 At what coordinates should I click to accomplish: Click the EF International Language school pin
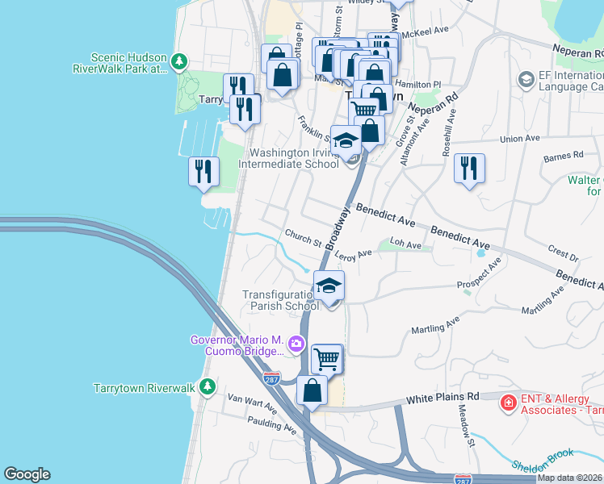(x=526, y=80)
